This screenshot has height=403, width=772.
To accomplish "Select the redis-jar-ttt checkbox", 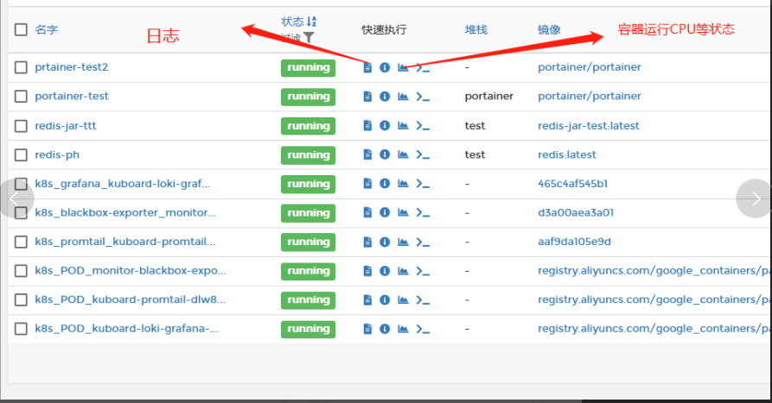I will pyautogui.click(x=21, y=126).
